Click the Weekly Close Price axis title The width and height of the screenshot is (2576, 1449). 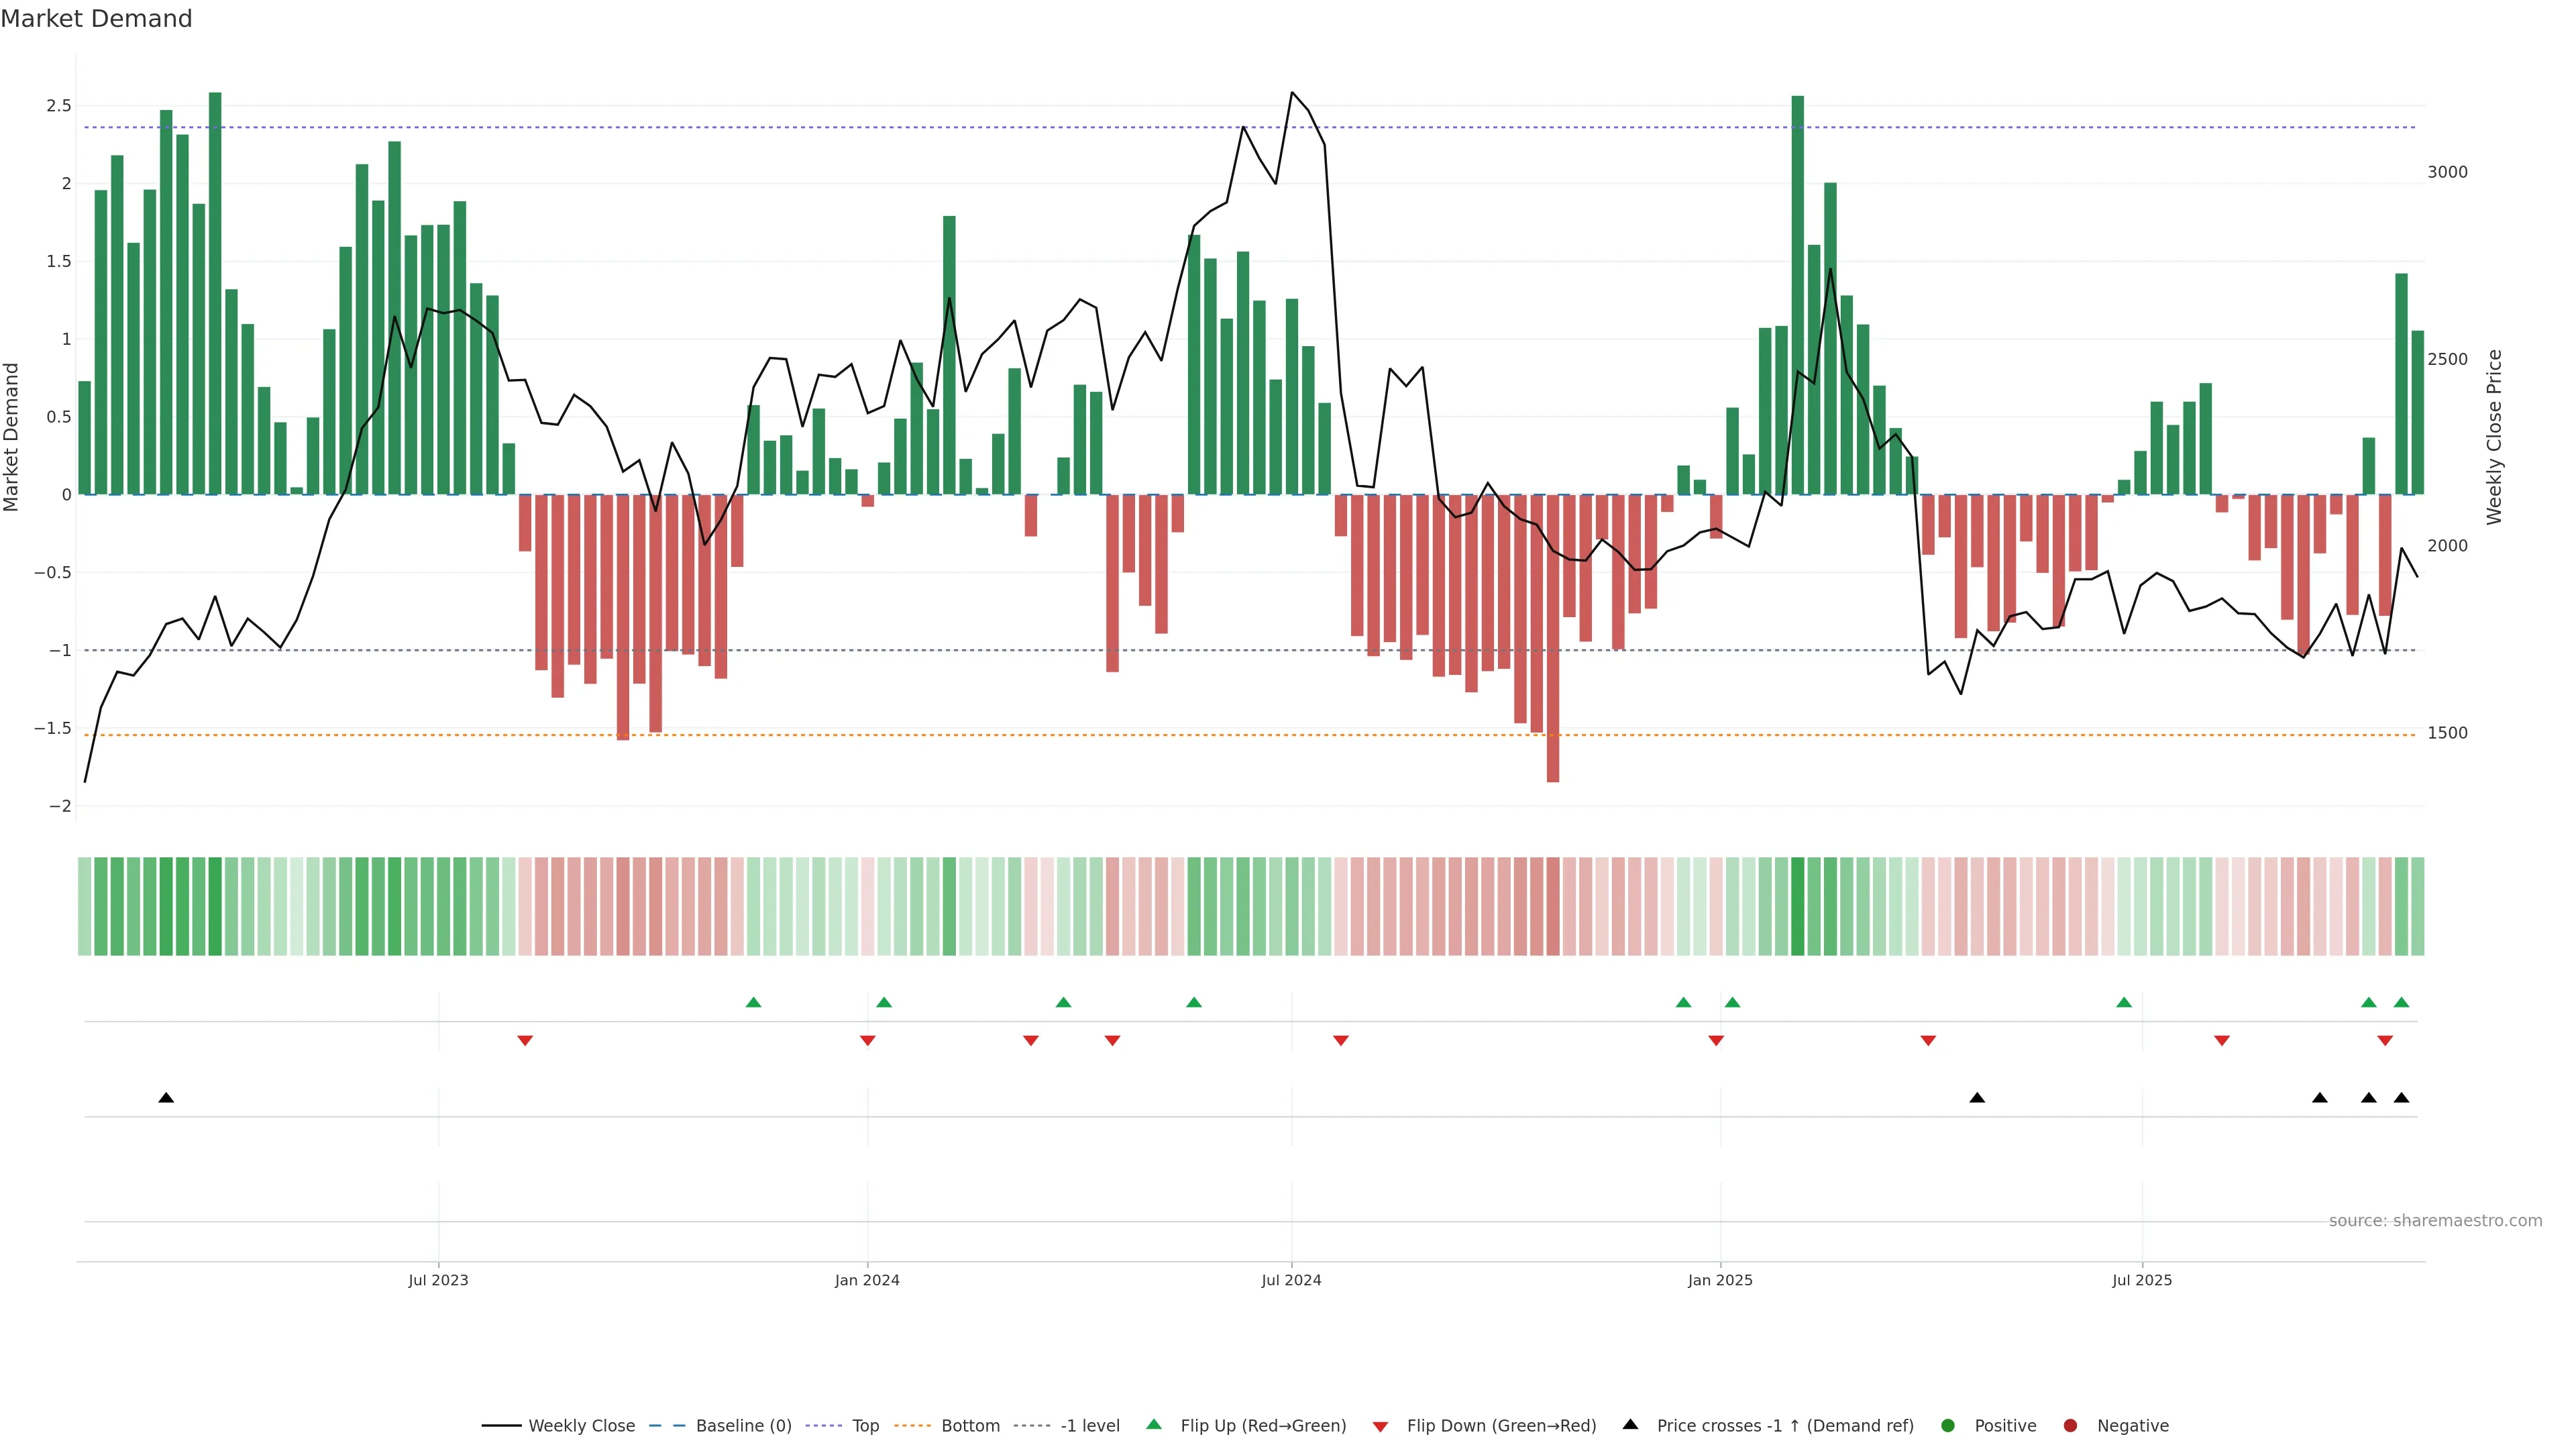[2494, 437]
